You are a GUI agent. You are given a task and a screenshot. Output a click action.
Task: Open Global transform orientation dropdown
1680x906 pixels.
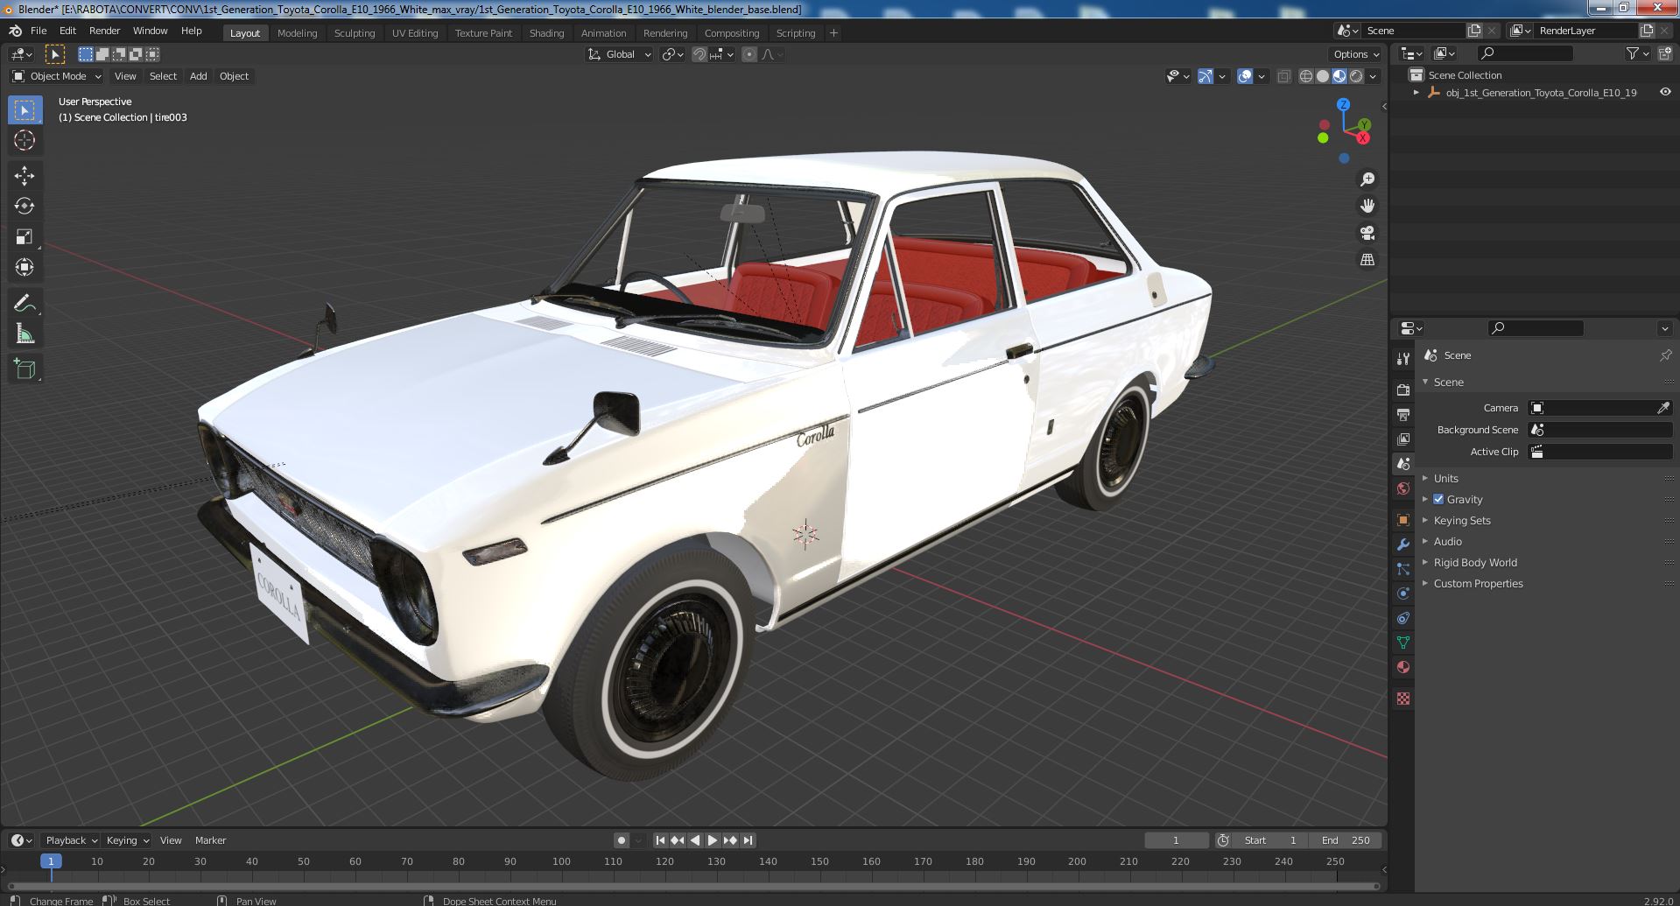pos(619,54)
